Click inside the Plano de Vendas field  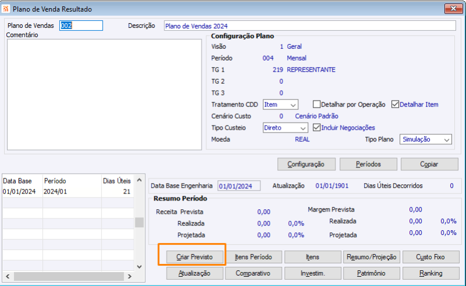[x=81, y=26]
